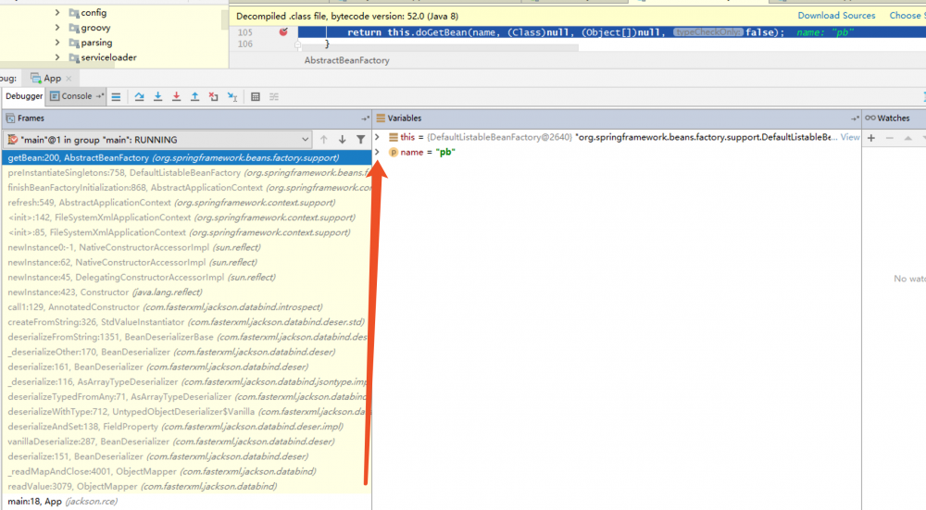926x510 pixels.
Task: Click the Download Sources link
Action: click(836, 16)
